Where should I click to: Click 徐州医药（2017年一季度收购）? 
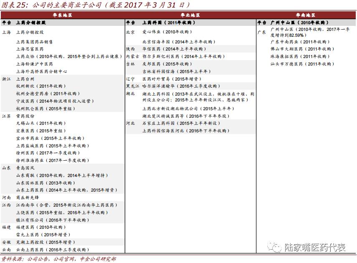[x=48, y=153]
